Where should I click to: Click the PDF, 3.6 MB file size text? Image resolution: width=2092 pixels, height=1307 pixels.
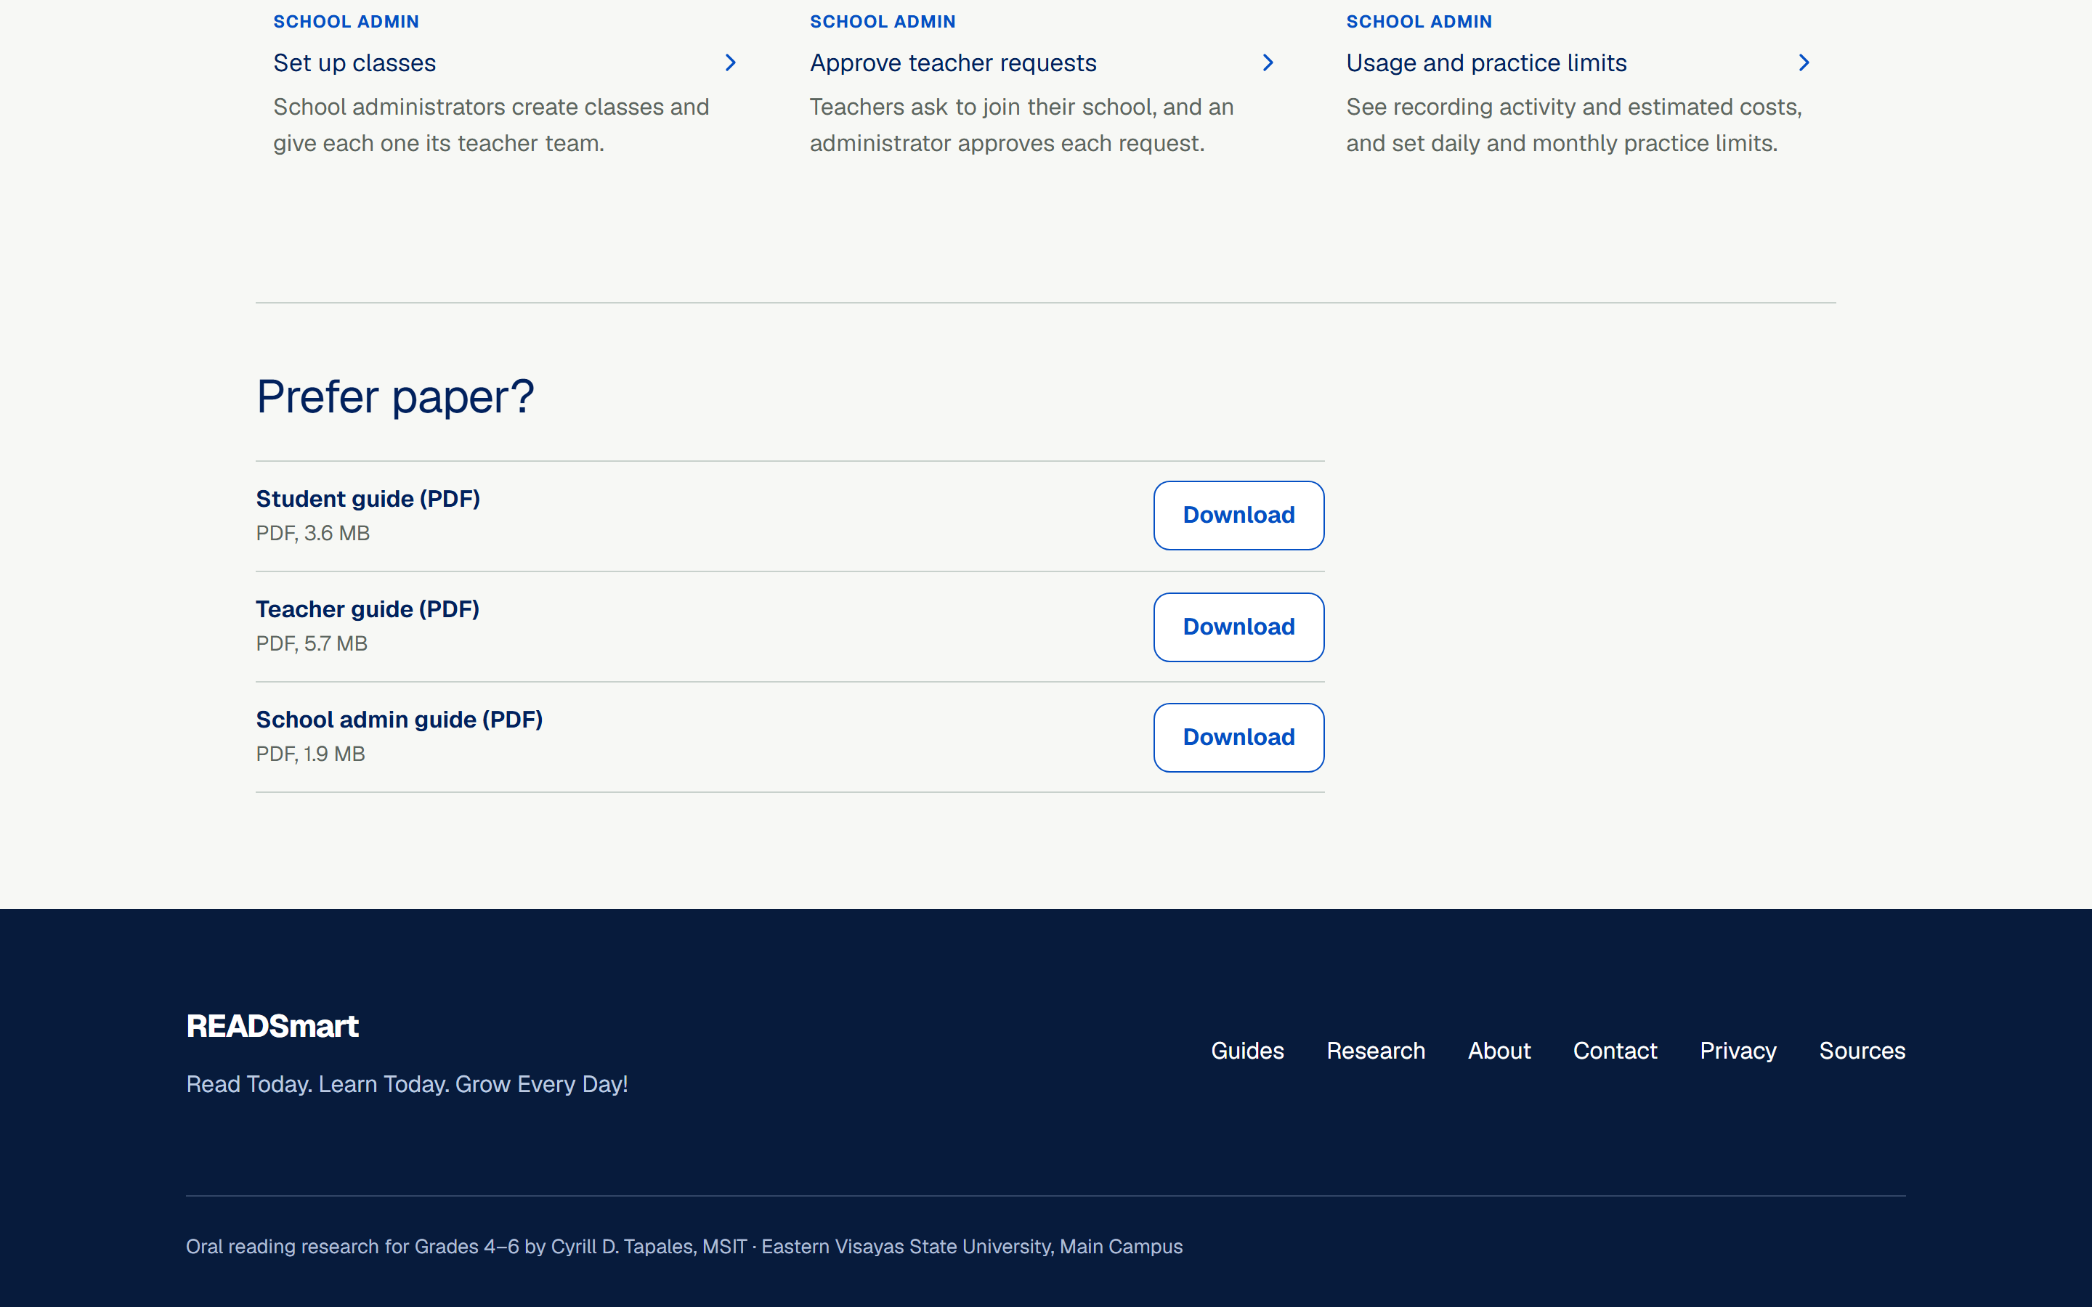click(x=313, y=534)
